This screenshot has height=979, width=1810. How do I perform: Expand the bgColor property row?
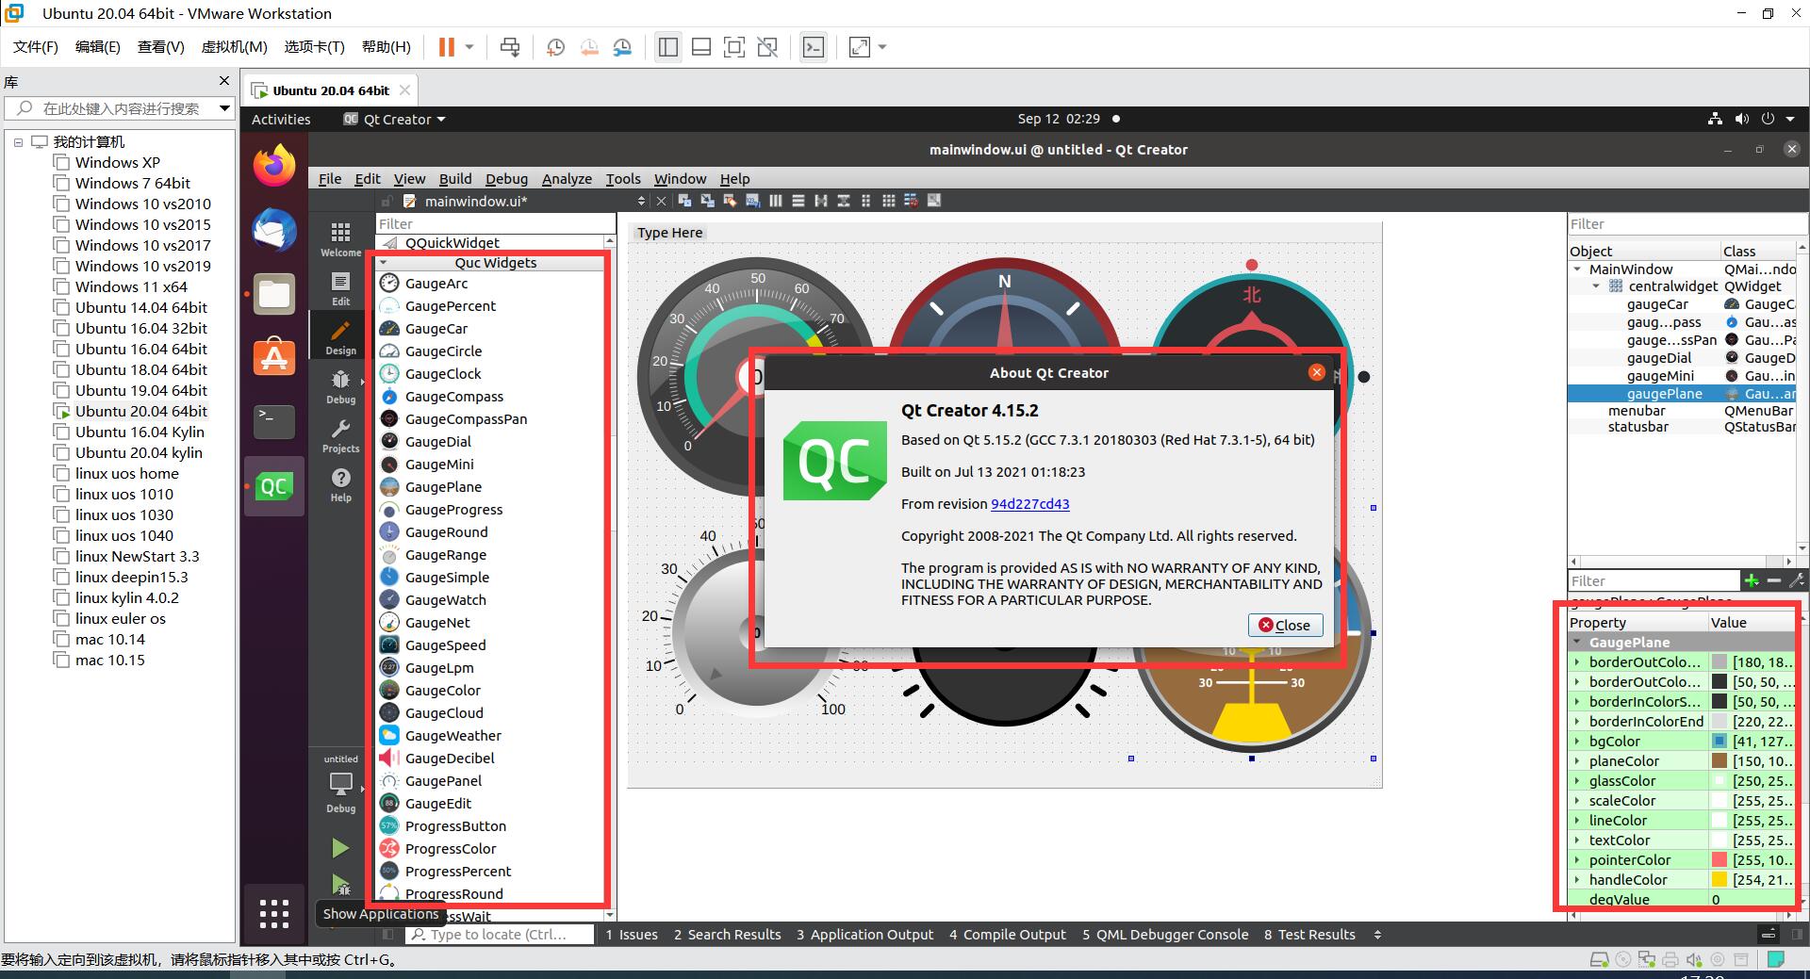click(x=1576, y=742)
